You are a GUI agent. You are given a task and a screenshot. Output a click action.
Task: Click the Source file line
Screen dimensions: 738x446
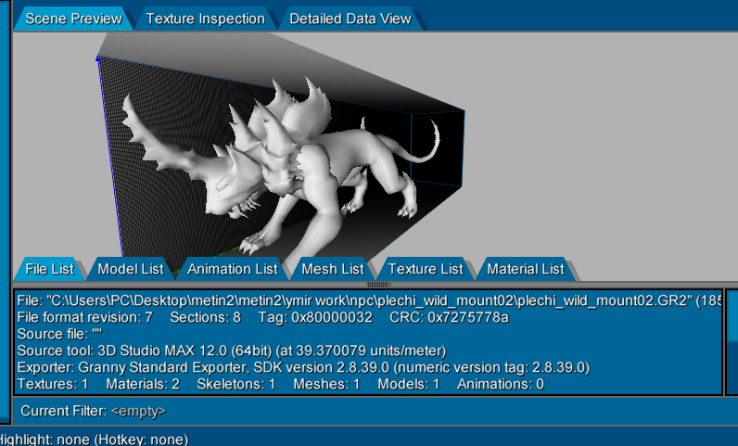(x=59, y=334)
